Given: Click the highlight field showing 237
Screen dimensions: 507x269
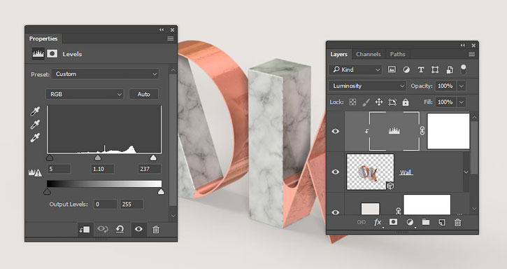Looking at the screenshot, I should coord(150,169).
